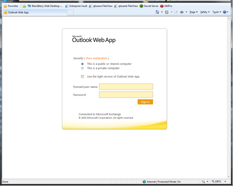Screen dimensions: 233x186
Task: Click the Outlook tab favicon
Action: 6,12
